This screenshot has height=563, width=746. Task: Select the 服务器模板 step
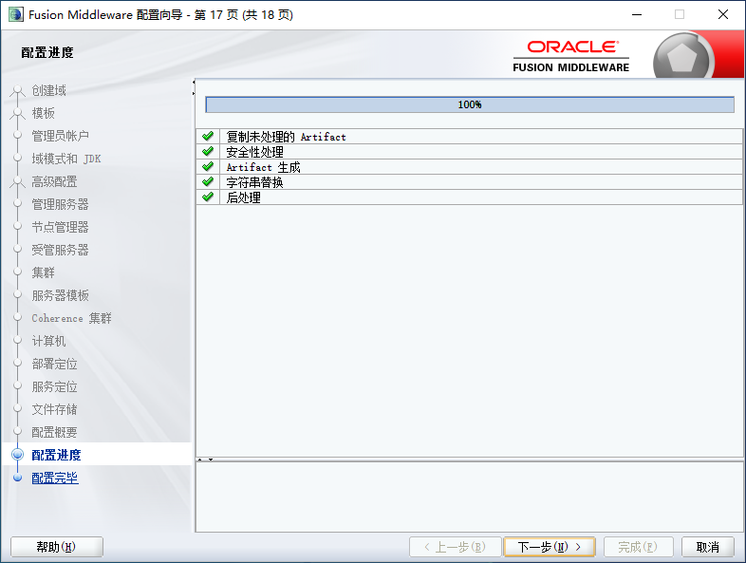pos(60,295)
